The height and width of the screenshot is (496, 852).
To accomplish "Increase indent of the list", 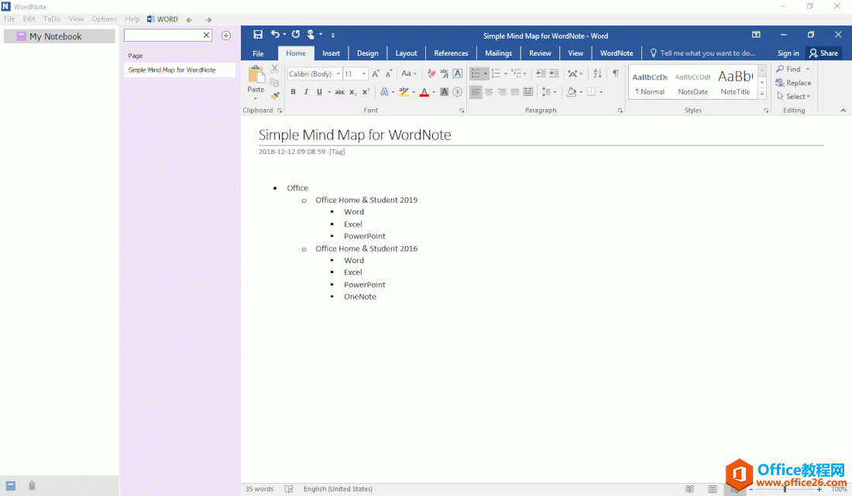I will tap(554, 74).
